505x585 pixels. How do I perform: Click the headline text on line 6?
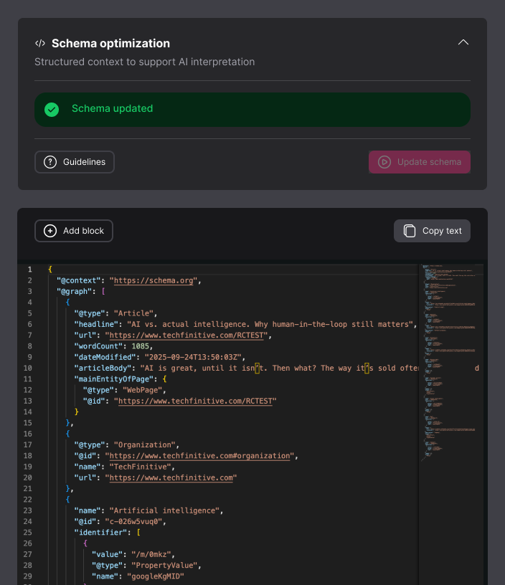[270, 324]
